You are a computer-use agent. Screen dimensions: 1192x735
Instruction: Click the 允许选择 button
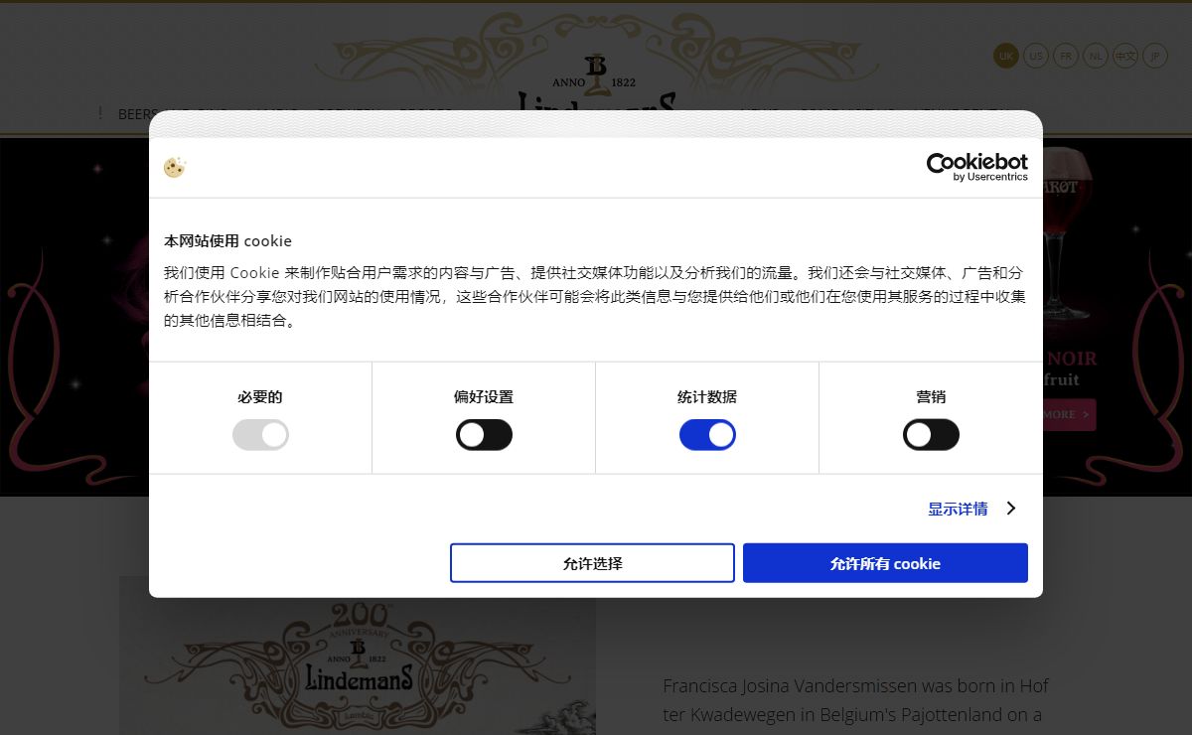coord(592,563)
